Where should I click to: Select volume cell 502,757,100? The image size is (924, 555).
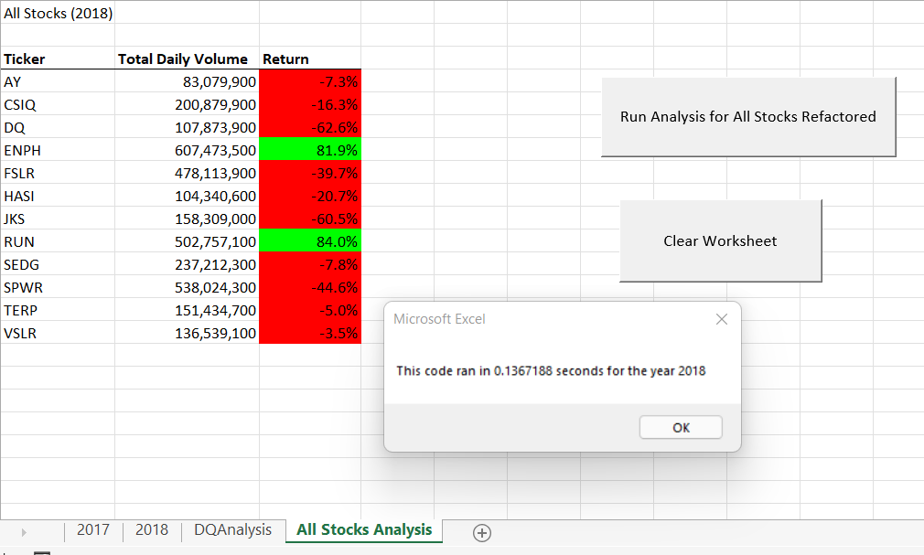coord(187,242)
